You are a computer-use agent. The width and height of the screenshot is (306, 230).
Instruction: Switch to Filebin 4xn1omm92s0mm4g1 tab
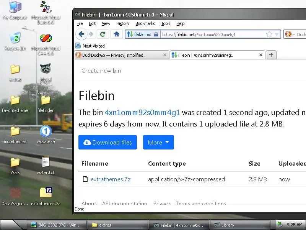pyautogui.click(x=218, y=55)
